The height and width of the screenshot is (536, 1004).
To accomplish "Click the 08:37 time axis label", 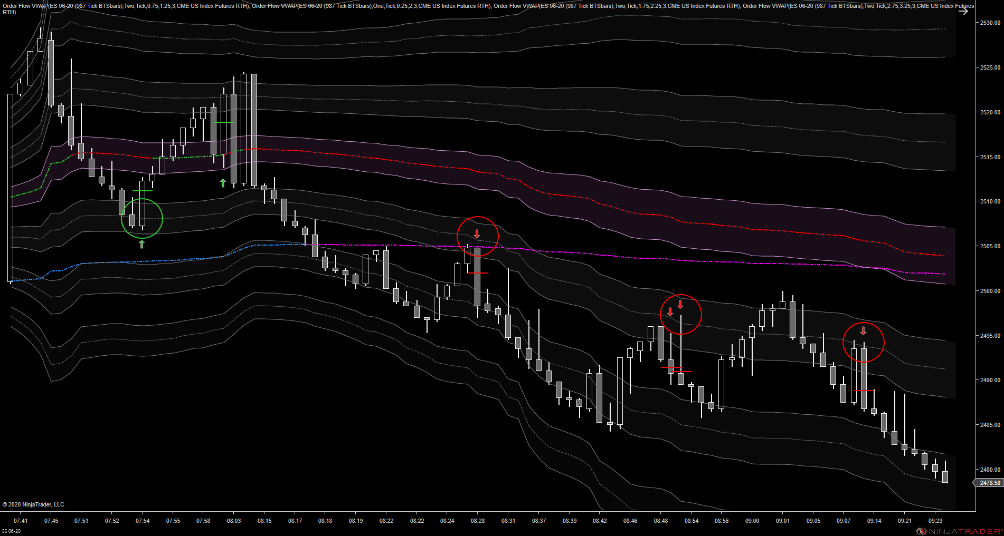I will (539, 521).
